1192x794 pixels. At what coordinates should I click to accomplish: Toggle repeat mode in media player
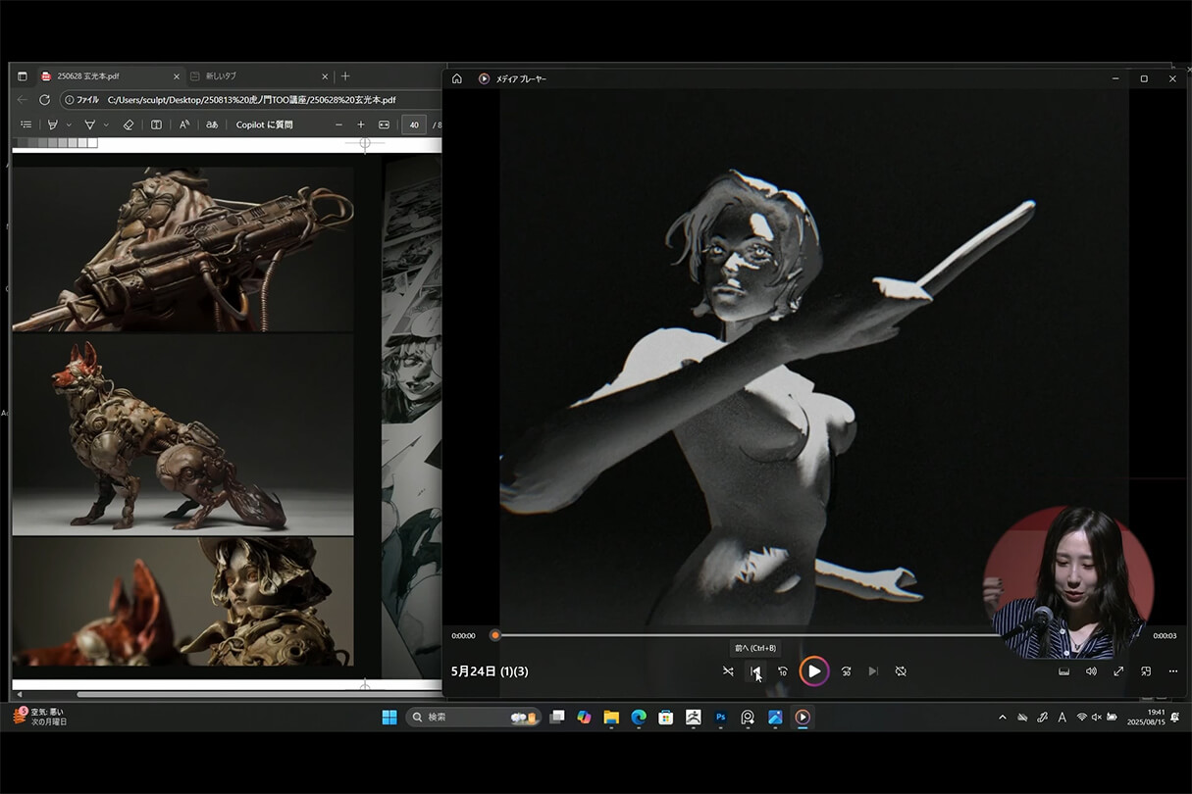pos(901,671)
